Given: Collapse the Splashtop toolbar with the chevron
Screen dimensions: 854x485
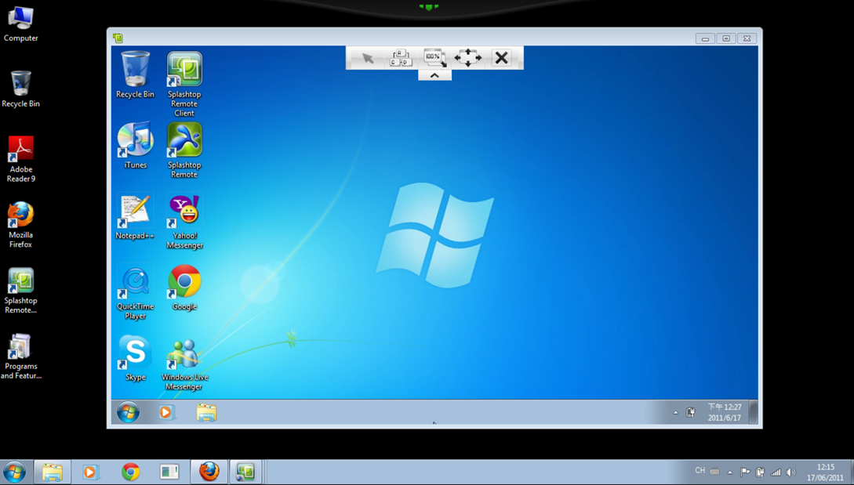Looking at the screenshot, I should pos(434,75).
